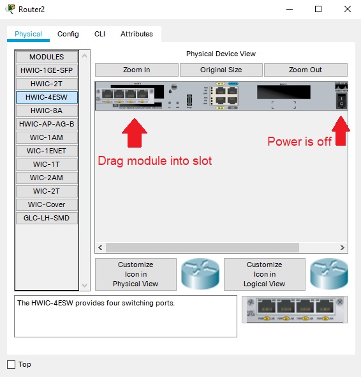Click Customize Icon in Logical View

click(265, 274)
